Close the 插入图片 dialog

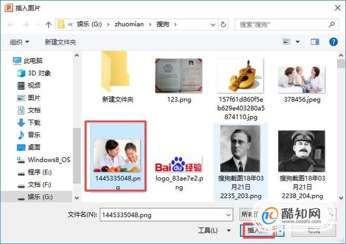tap(338, 8)
